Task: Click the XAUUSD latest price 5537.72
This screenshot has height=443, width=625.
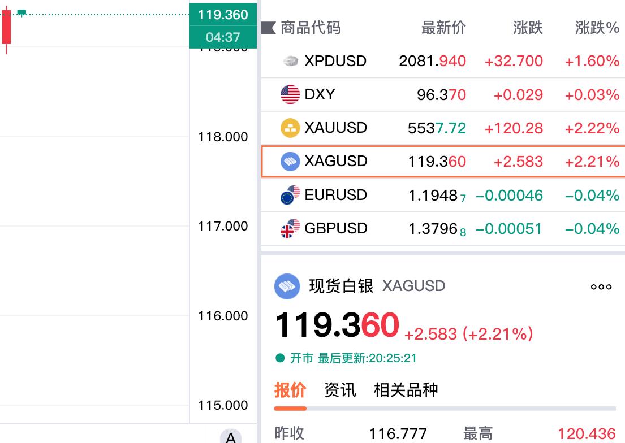Action: click(x=436, y=128)
